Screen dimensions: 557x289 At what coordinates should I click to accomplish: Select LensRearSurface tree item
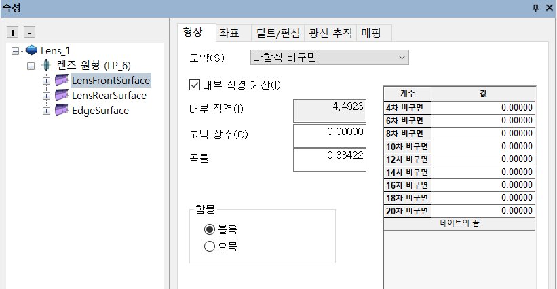(x=109, y=96)
